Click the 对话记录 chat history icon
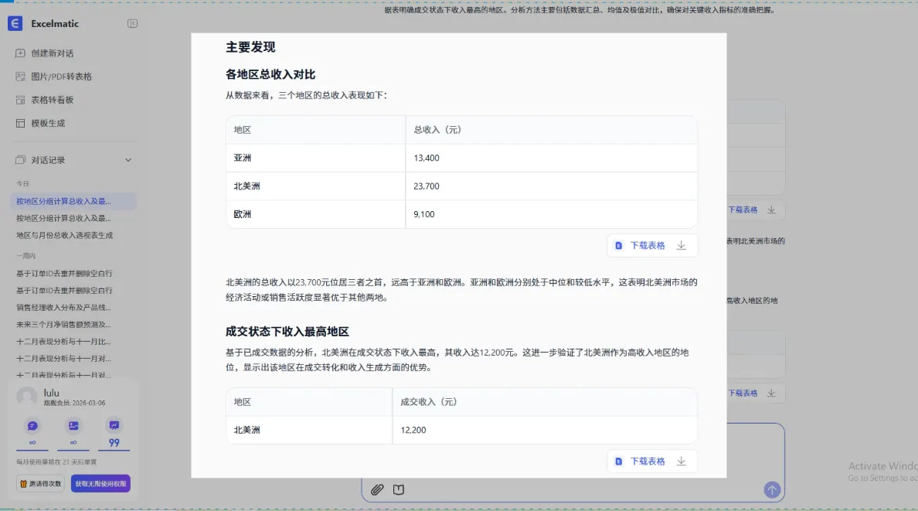The height and width of the screenshot is (511, 918). click(21, 160)
